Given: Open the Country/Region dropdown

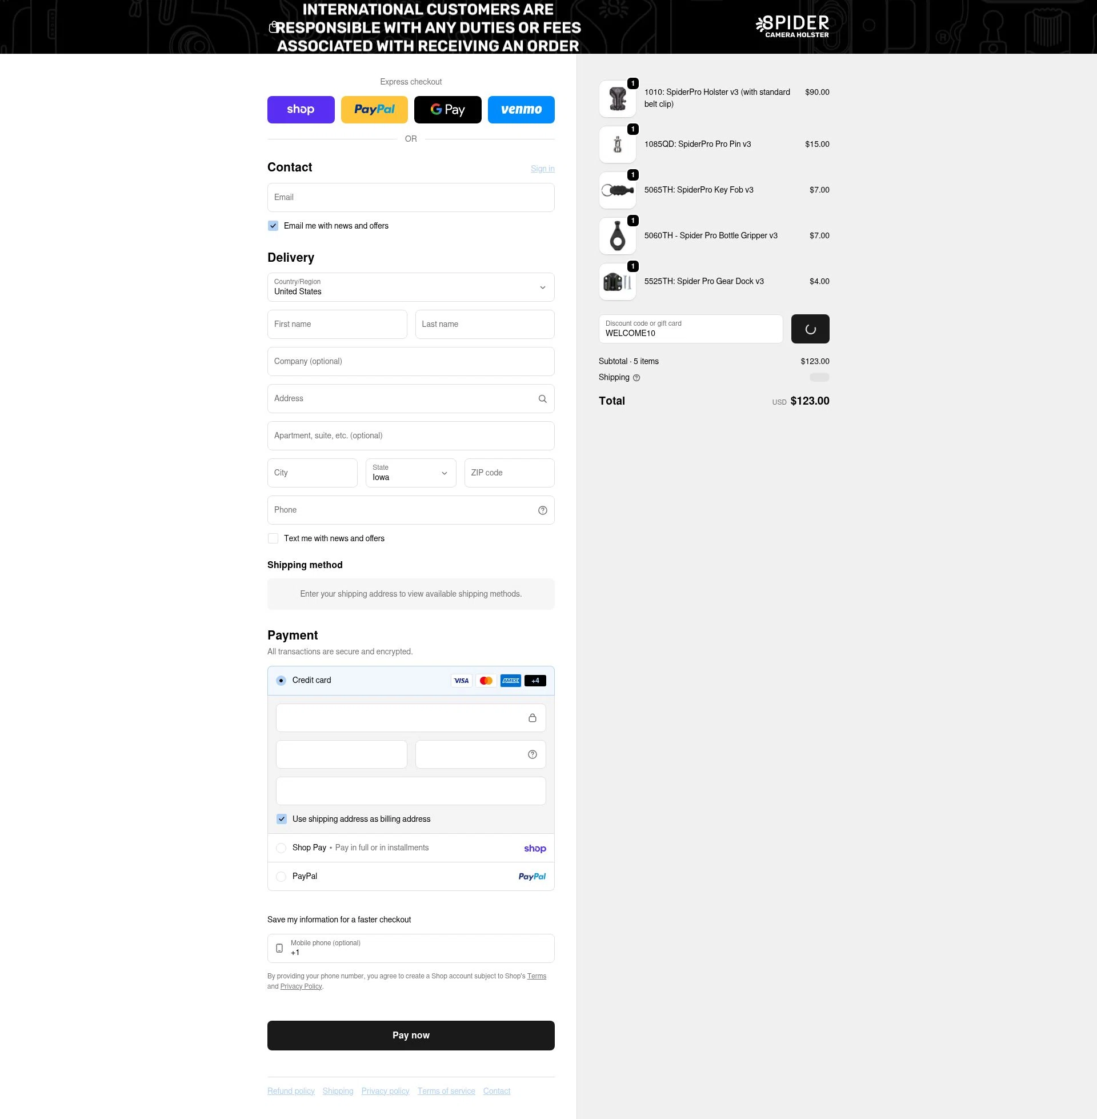Looking at the screenshot, I should pos(410,287).
